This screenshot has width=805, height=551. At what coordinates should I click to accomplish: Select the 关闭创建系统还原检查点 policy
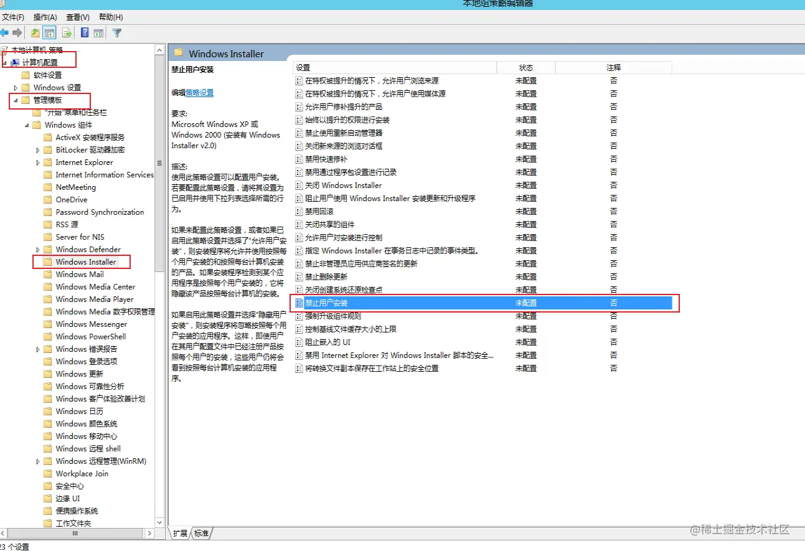tap(343, 290)
